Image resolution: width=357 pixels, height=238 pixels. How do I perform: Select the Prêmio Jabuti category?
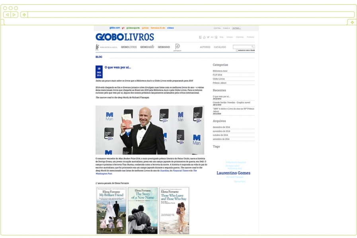click(219, 83)
